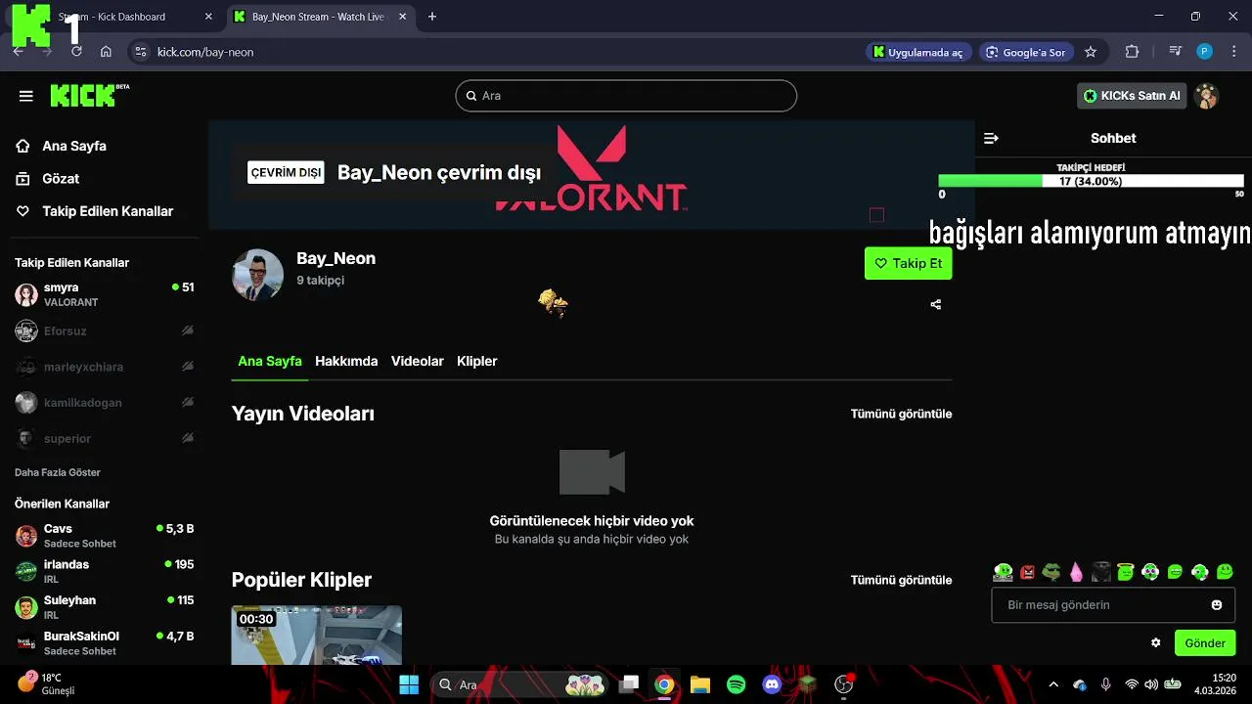
Task: Open Chrome media controls icon
Action: point(1176,52)
